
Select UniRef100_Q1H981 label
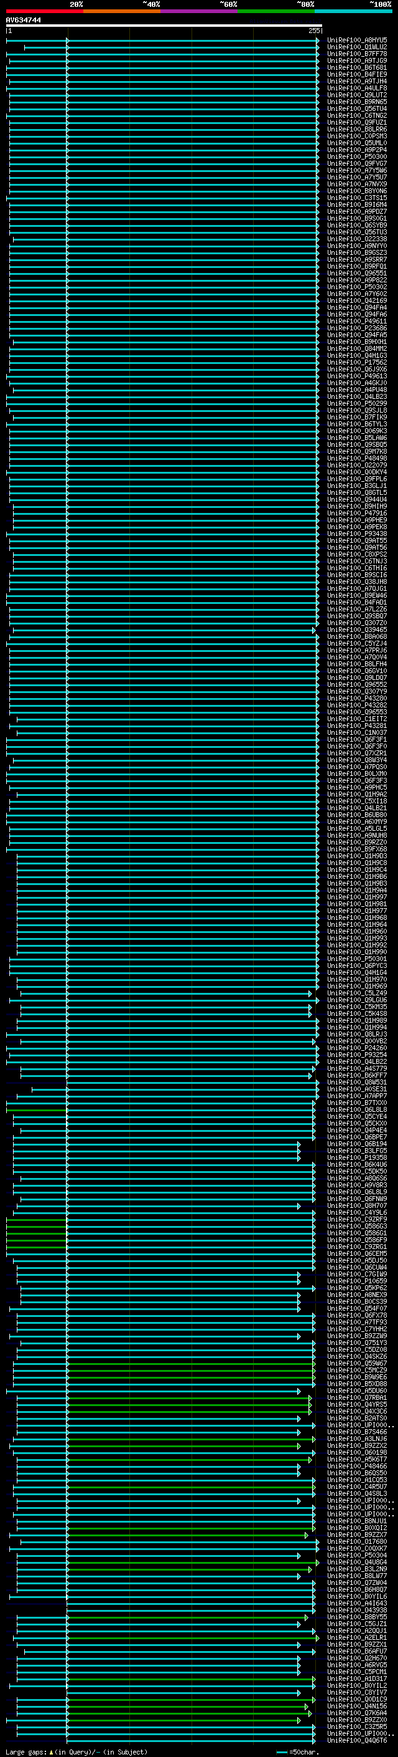(357, 904)
